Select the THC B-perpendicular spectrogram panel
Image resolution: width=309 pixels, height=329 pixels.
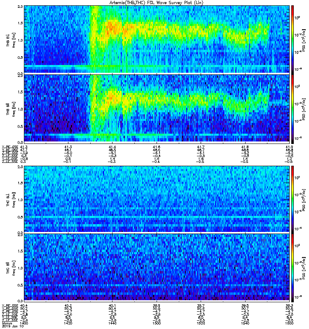pos(157,199)
